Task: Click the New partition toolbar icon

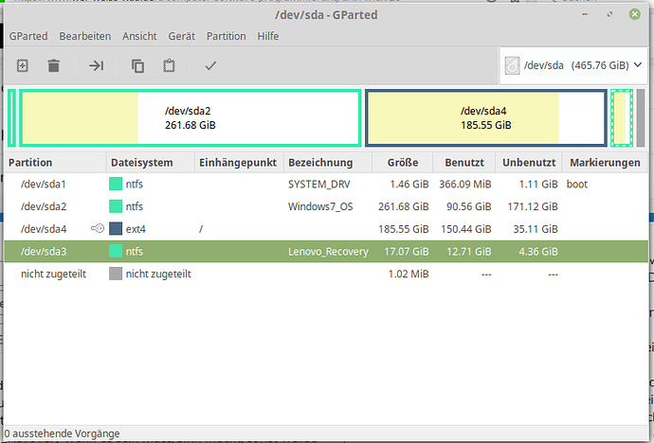Action: (23, 65)
